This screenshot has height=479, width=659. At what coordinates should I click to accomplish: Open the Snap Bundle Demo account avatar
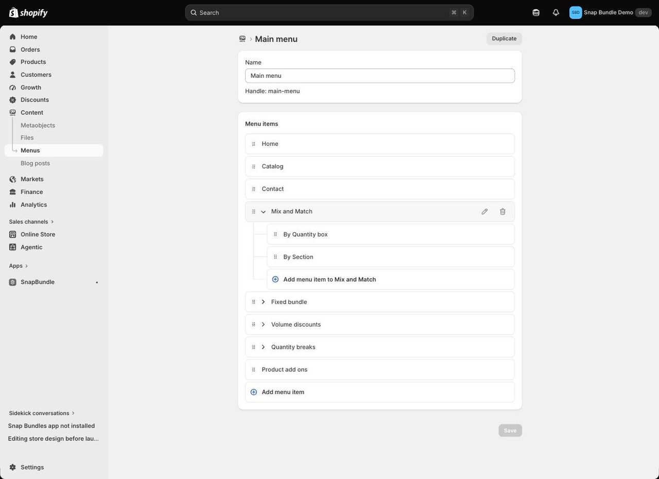576,12
